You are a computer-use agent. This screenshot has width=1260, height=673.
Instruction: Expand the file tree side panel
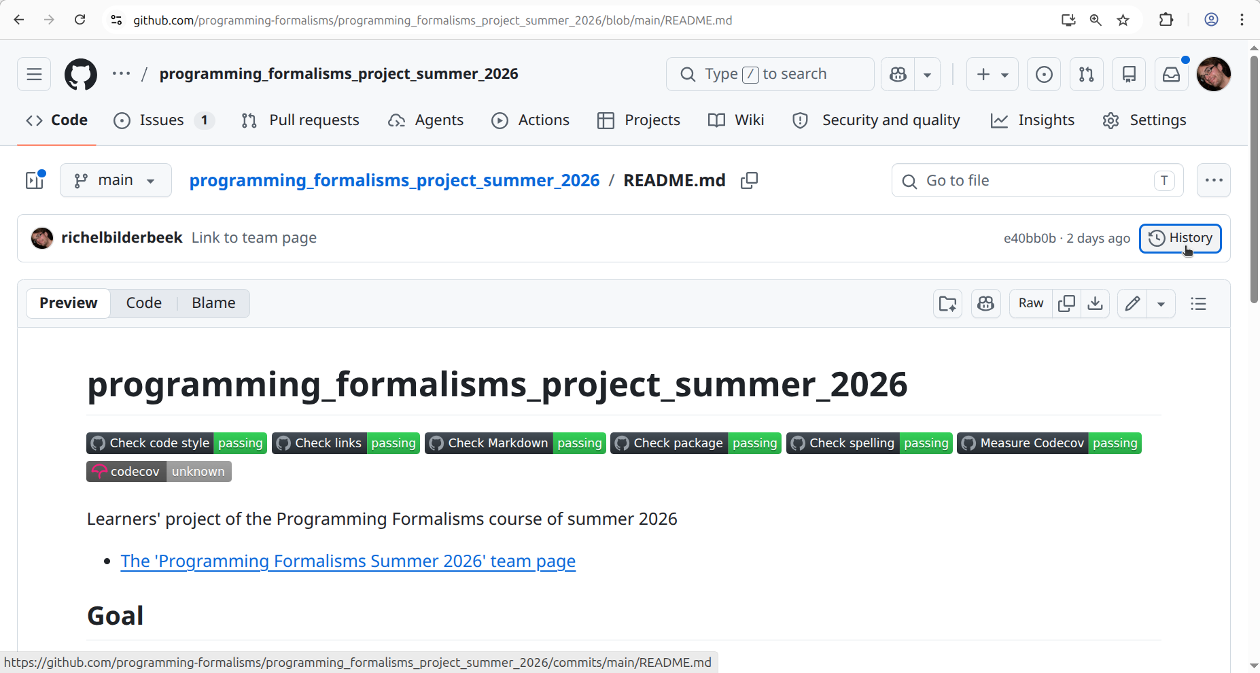pyautogui.click(x=35, y=180)
